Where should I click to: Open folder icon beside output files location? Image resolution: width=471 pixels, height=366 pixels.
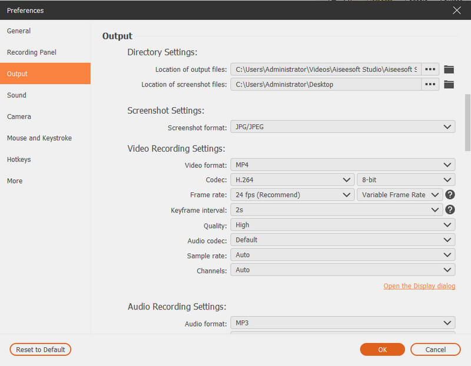click(449, 69)
